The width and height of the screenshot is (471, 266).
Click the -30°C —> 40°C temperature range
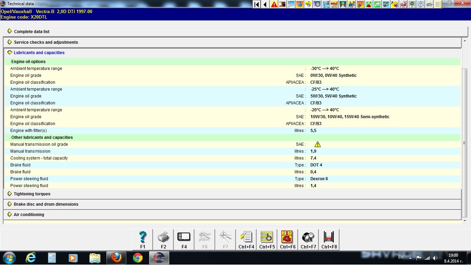pos(325,69)
